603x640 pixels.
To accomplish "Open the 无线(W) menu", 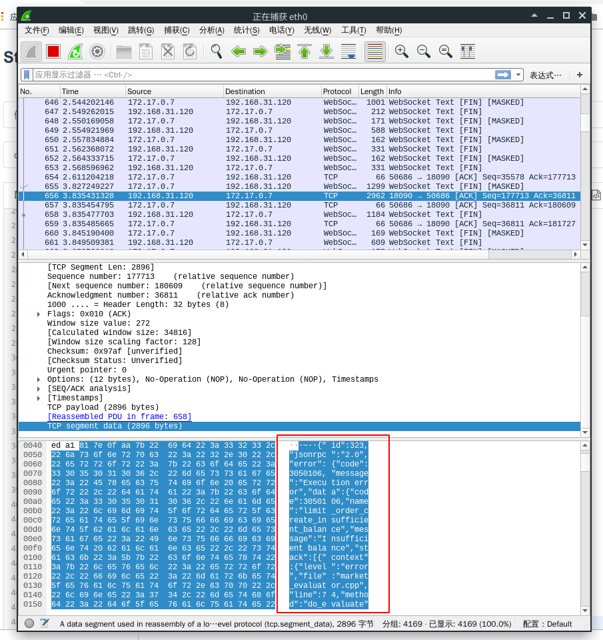I will [317, 30].
